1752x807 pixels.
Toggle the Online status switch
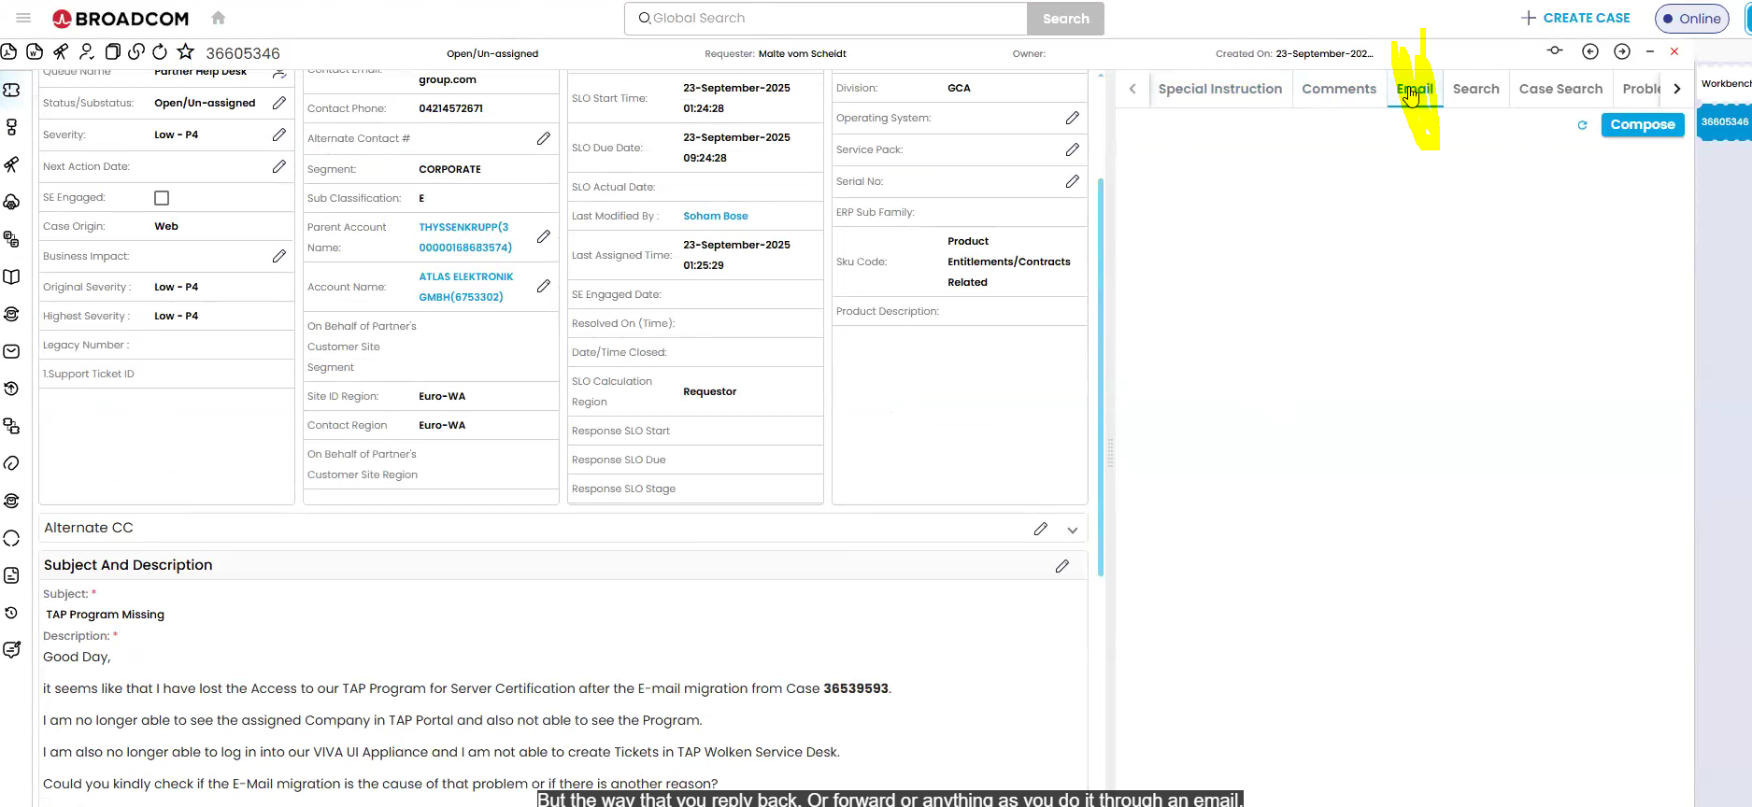(x=1692, y=19)
